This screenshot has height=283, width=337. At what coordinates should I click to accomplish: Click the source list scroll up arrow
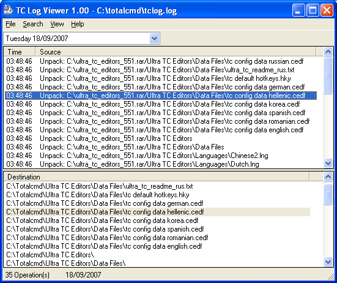click(328, 51)
